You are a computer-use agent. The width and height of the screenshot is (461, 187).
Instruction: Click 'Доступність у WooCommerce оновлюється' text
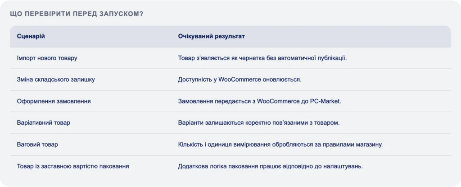240,80
